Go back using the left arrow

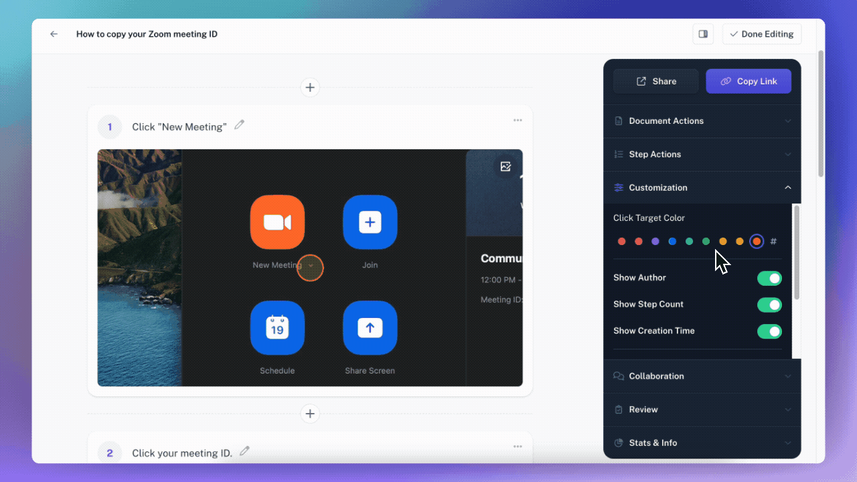(x=54, y=34)
